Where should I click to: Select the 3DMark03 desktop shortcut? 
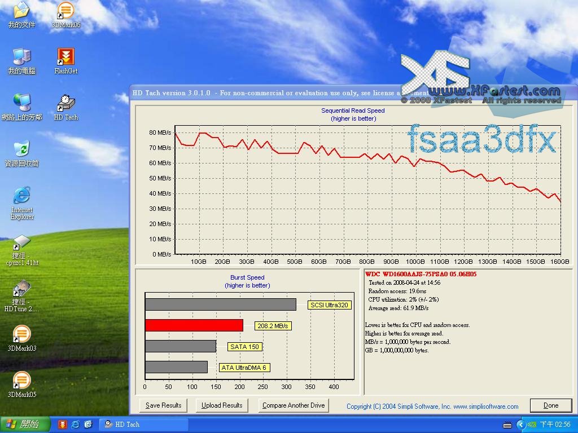(x=21, y=335)
